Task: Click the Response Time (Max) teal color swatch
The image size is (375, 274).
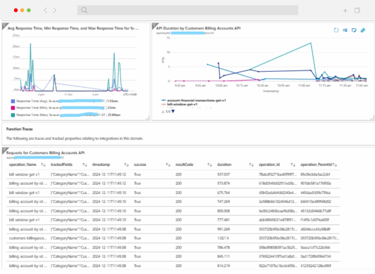Action: [12, 115]
